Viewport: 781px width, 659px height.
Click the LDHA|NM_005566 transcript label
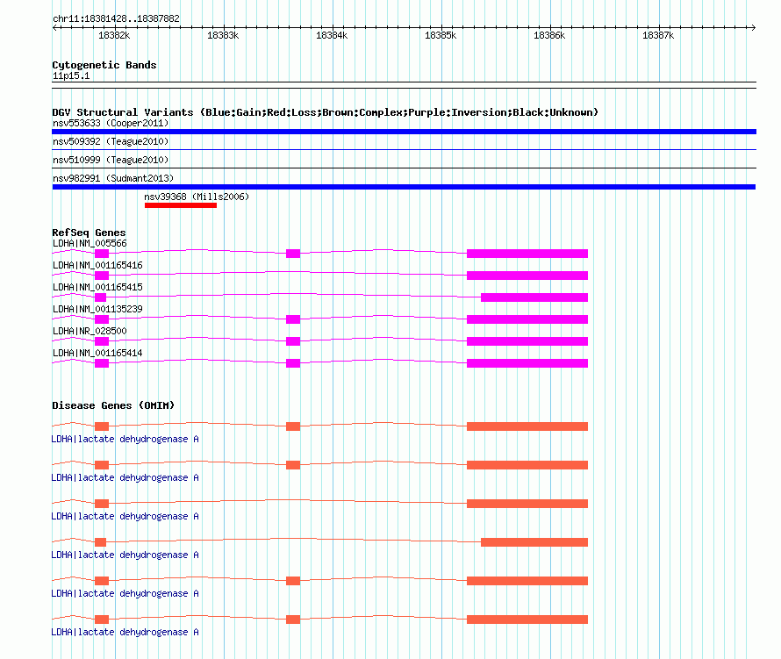90,243
